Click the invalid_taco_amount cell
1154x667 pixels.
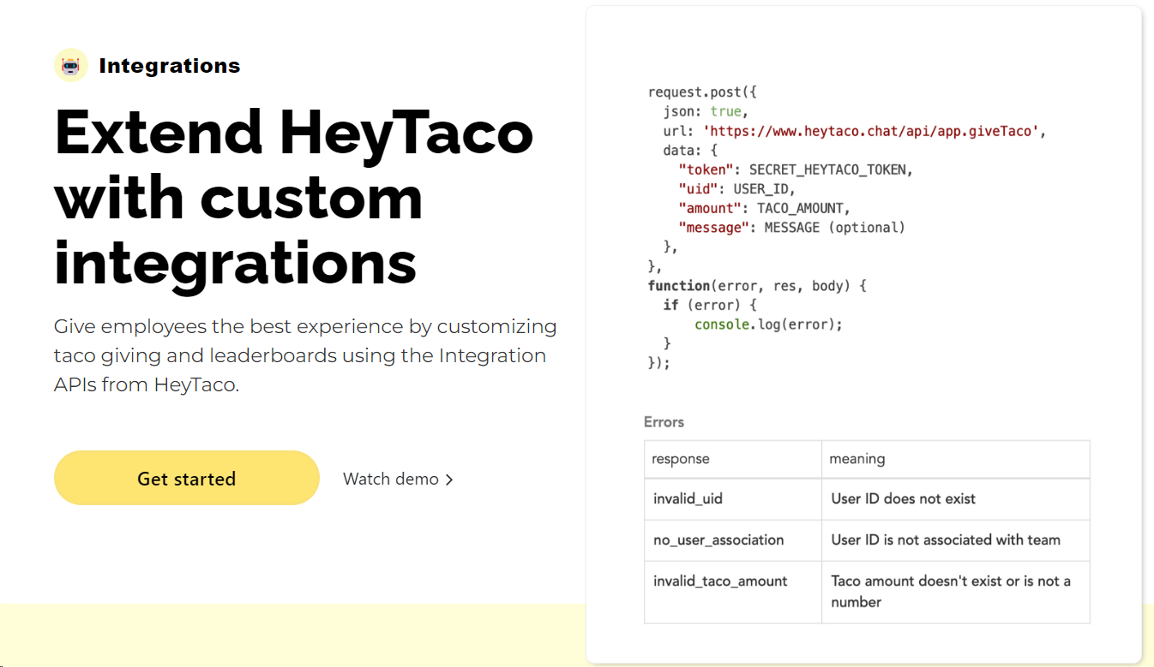point(733,592)
